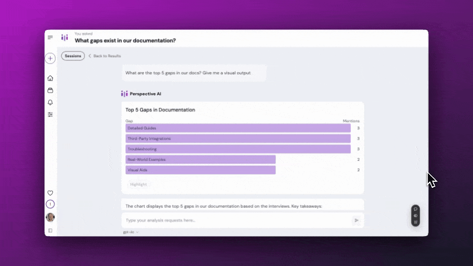
Task: Click the Back to Results chevron link
Action: (104, 56)
